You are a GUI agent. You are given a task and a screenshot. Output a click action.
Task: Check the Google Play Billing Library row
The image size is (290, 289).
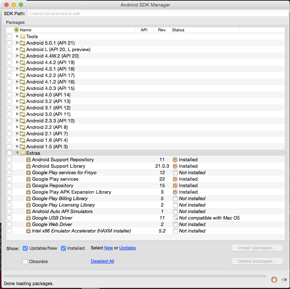[x=9, y=198]
